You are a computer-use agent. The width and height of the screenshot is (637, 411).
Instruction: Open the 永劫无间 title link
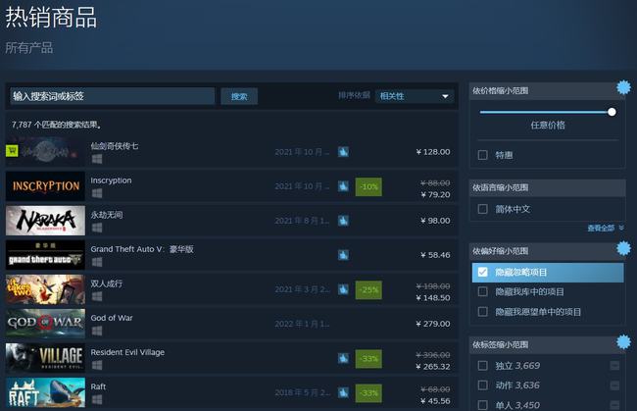[x=107, y=215]
